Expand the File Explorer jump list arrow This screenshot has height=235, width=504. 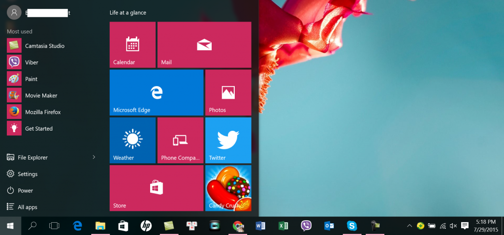(94, 157)
